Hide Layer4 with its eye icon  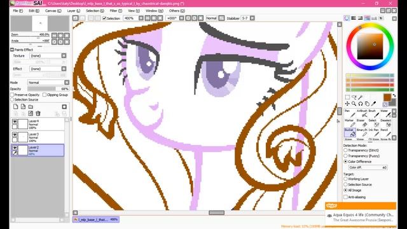15,121
